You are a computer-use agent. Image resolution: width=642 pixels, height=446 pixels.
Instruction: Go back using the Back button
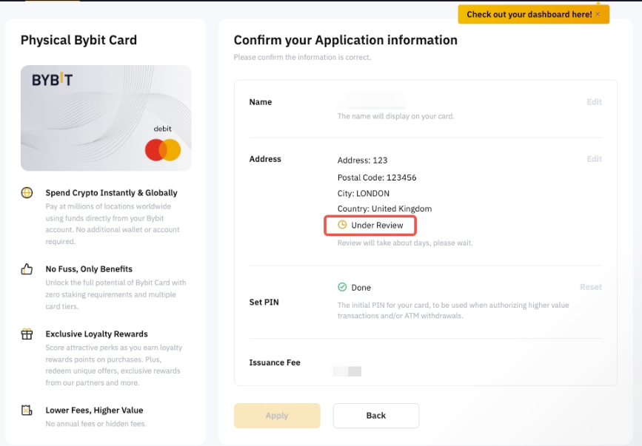pyautogui.click(x=376, y=416)
